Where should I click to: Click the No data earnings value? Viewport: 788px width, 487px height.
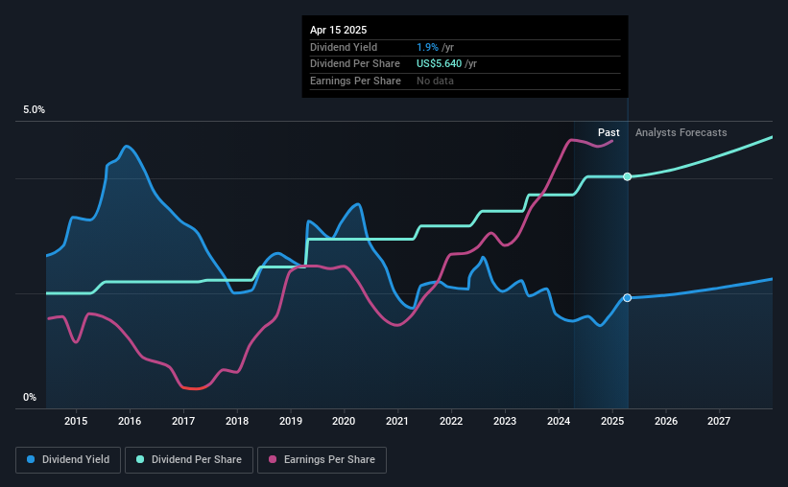tap(435, 81)
